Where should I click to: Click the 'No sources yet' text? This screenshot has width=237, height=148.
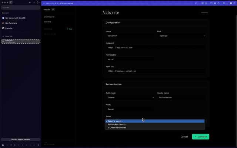[50, 34]
